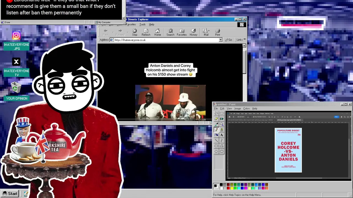Pick the yellow swatch in Paint palette

coord(232,188)
